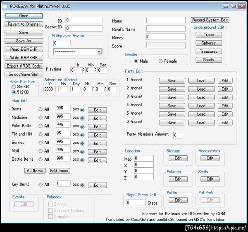Click the ID input field
Viewport: 248px width, 232px height.
[84, 20]
